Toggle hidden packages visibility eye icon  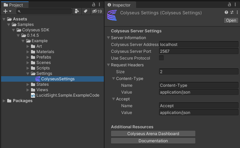[97, 11]
